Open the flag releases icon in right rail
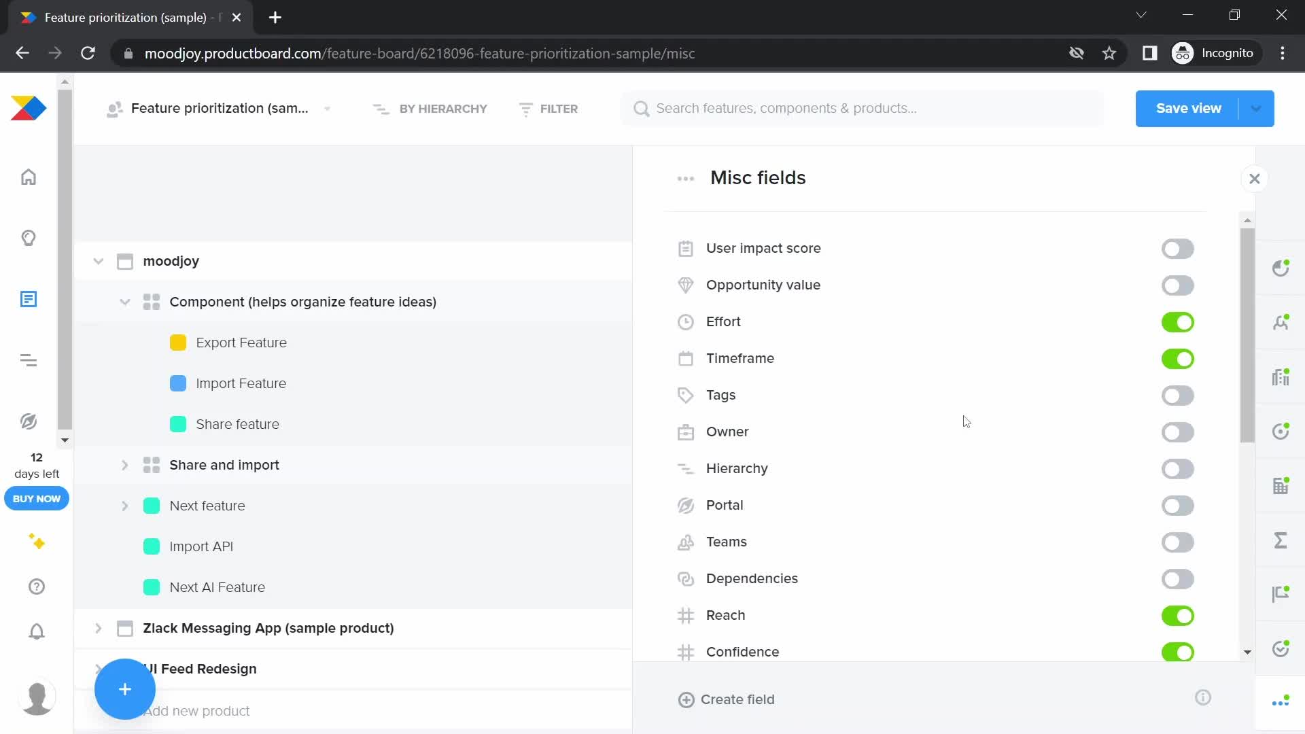The width and height of the screenshot is (1305, 734). click(x=1281, y=594)
